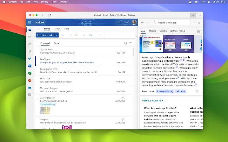228x142 pixels.
Task: Open the toolbar more options ellipsis
Action: (109, 35)
